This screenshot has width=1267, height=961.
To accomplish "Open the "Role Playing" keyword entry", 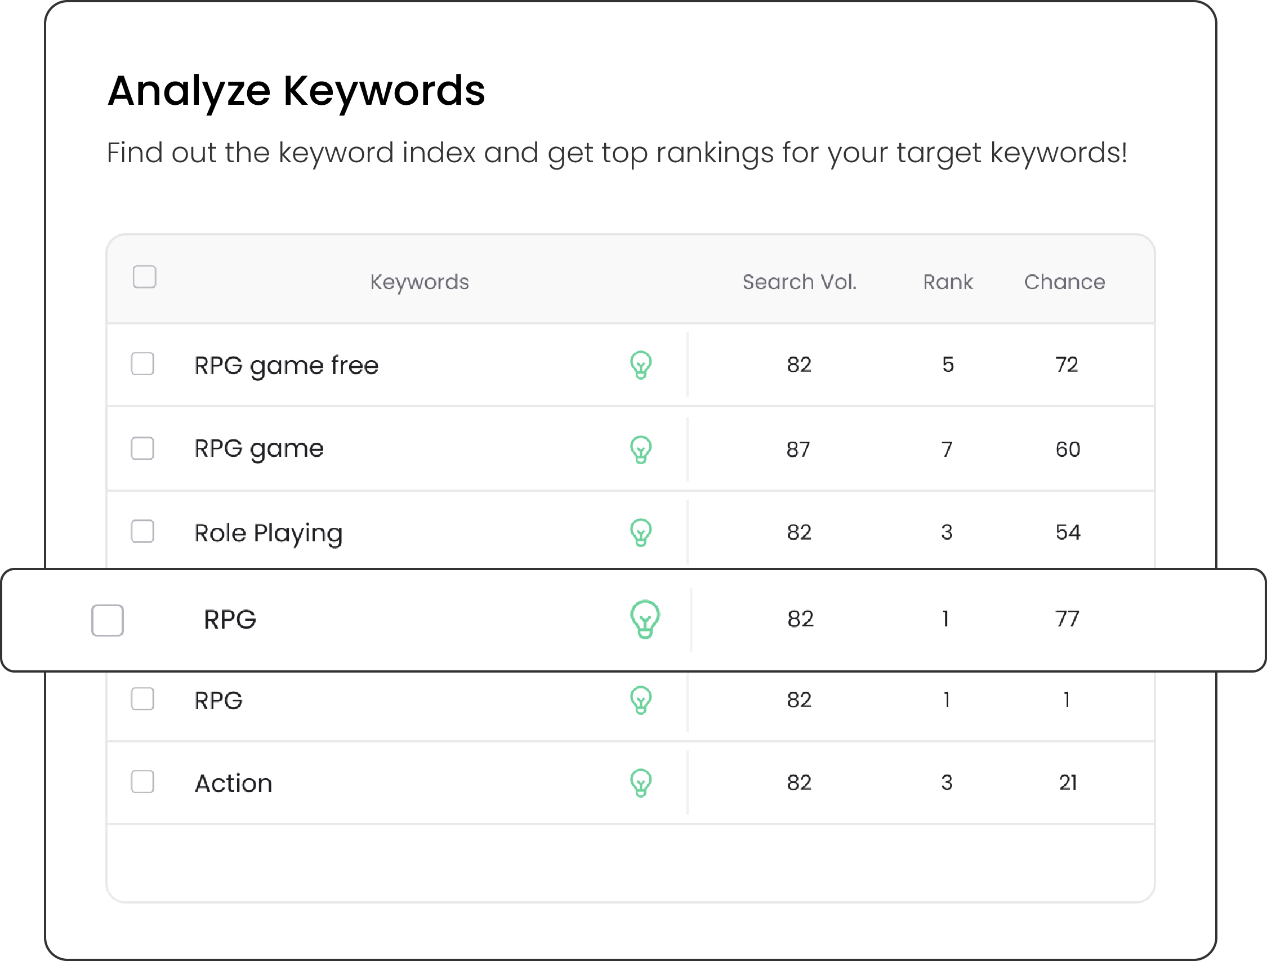I will tap(268, 533).
